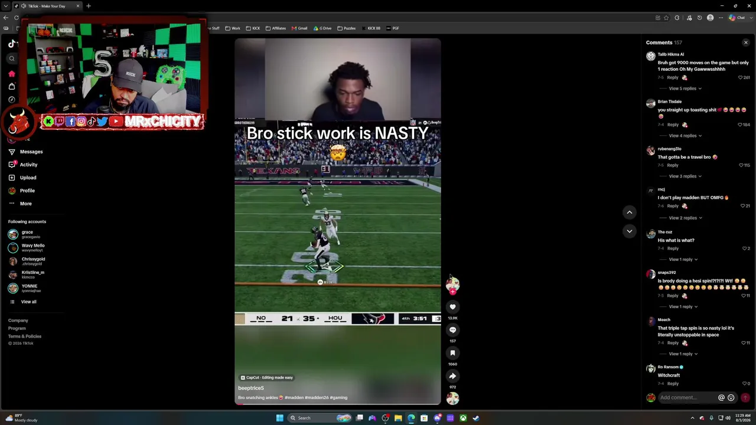This screenshot has width=756, height=425.
Task: Expand 'View 3 replies' under rubenang3lo
Action: 685,176
